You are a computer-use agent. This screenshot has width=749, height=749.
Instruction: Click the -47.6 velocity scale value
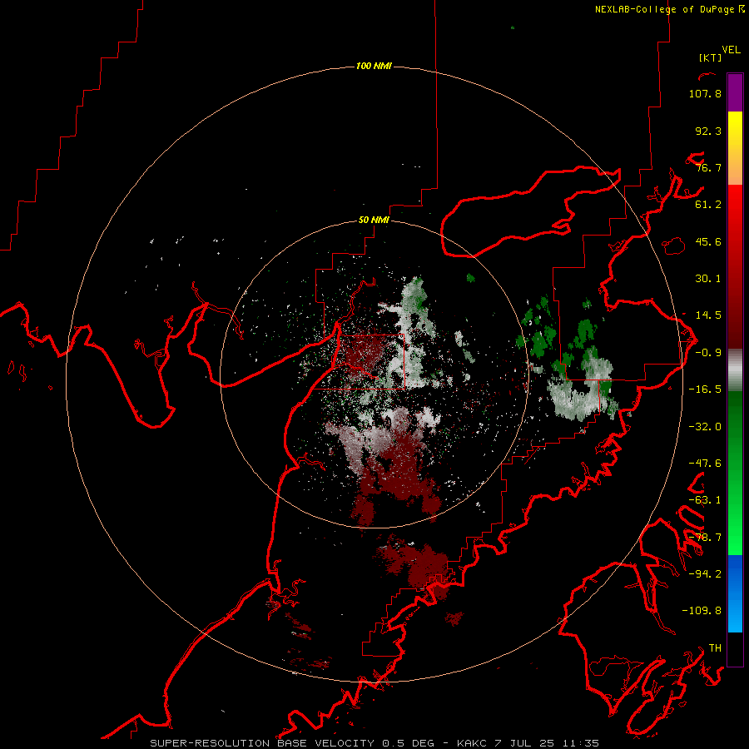pos(705,464)
